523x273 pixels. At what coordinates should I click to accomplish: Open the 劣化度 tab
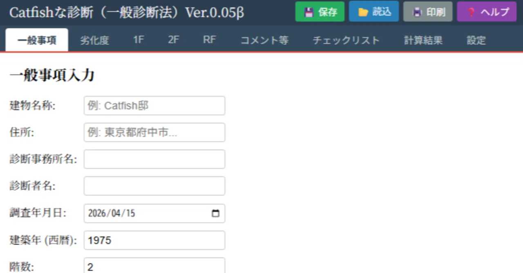(x=94, y=40)
